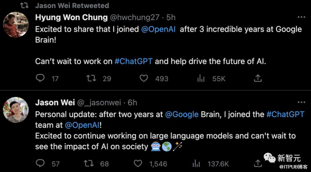This screenshot has height=172, width=311.
Task: Open Hyung Won Chung's profile picture
Action: [x=16, y=24]
